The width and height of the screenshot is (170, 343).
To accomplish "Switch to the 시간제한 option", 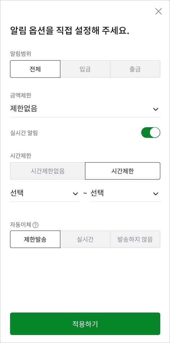I will (x=123, y=171).
